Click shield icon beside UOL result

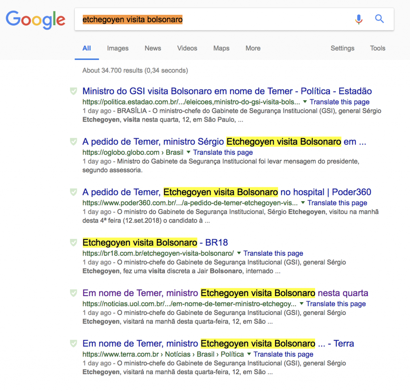tap(73, 293)
